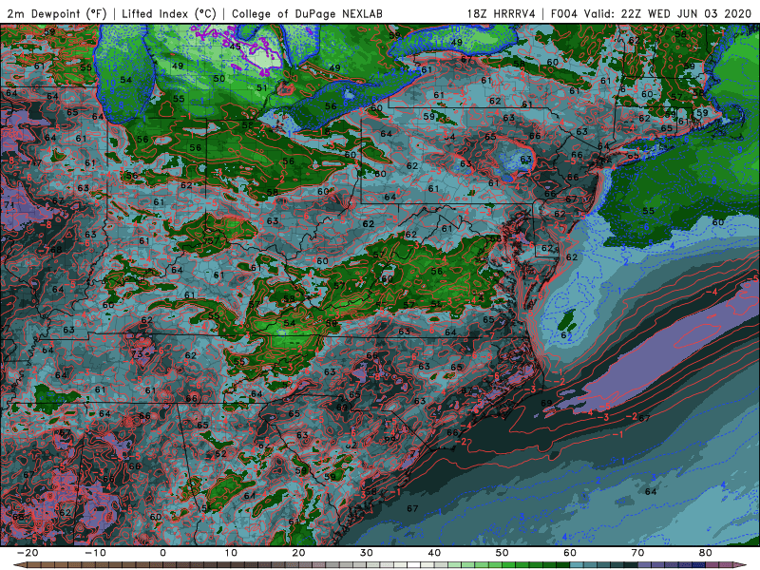Click the '40' color scale label
760x570 pixels.
434,553
